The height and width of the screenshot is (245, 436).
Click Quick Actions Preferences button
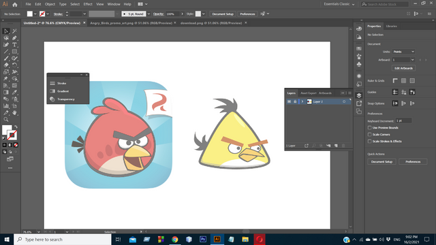pyautogui.click(x=413, y=162)
